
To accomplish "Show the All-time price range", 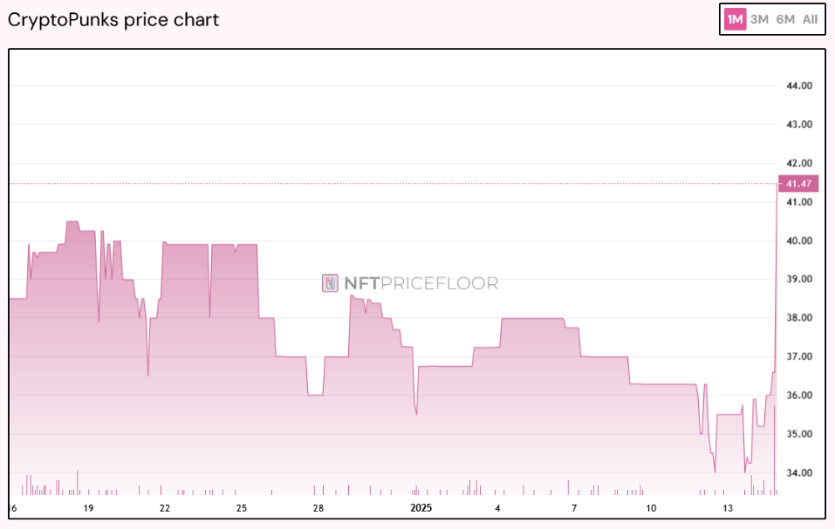I will click(811, 19).
